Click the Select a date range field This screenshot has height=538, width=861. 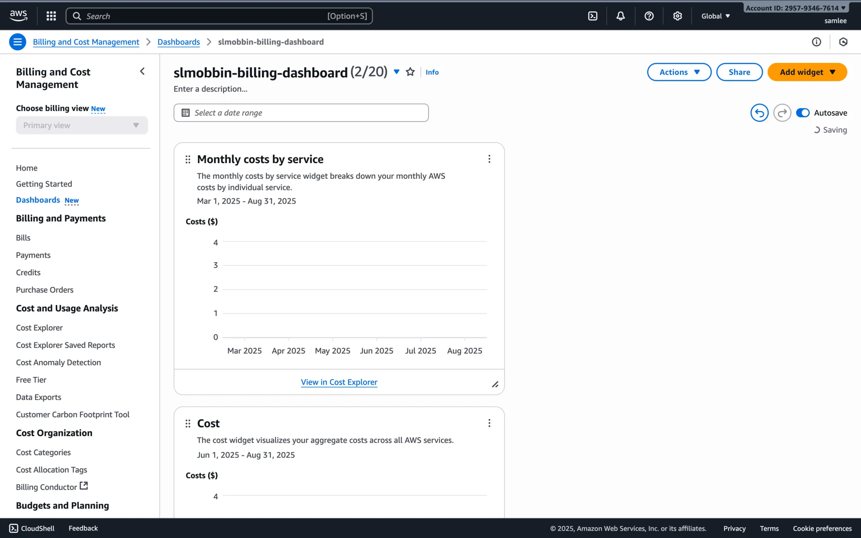(301, 113)
